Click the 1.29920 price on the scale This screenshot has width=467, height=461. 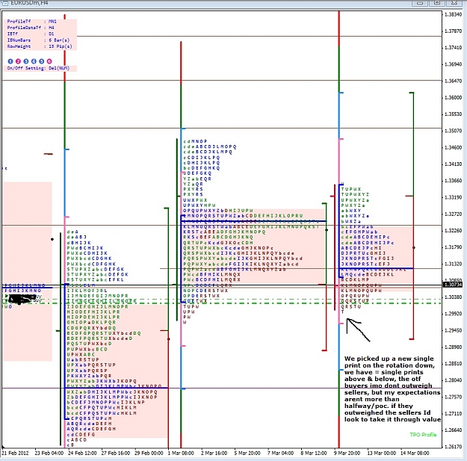[454, 314]
